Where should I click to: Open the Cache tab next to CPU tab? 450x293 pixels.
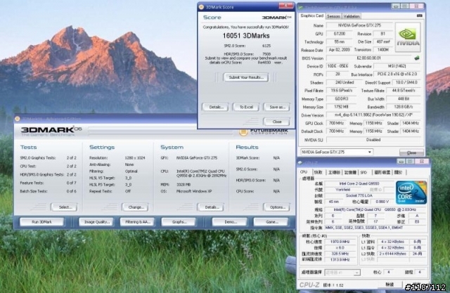pyautogui.click(x=318, y=172)
